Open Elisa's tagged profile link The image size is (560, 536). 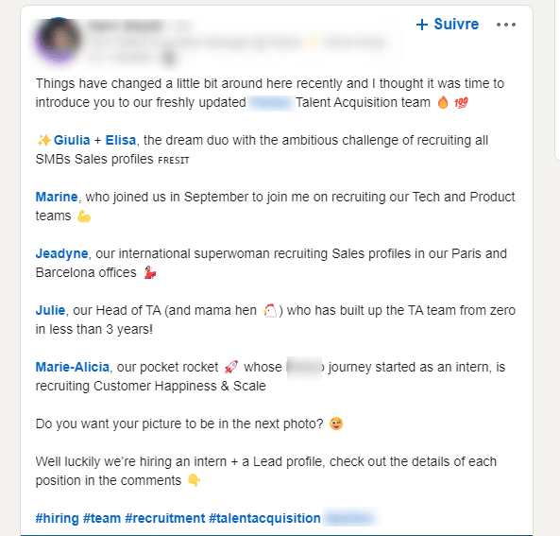coord(121,140)
